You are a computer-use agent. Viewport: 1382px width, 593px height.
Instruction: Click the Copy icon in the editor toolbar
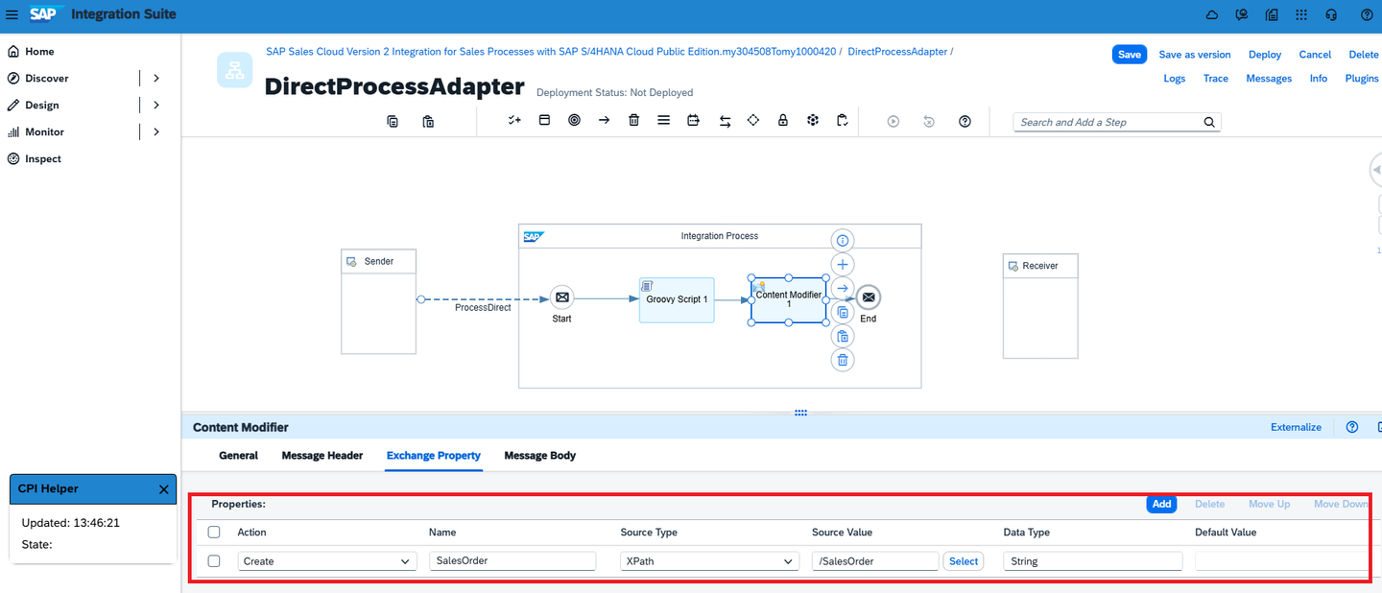(x=393, y=121)
